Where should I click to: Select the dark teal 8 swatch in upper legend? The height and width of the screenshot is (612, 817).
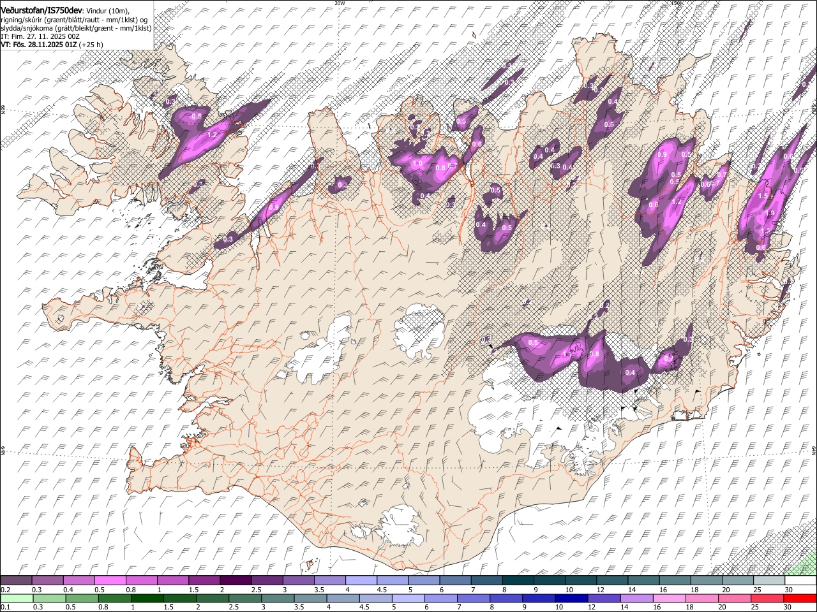point(518,581)
